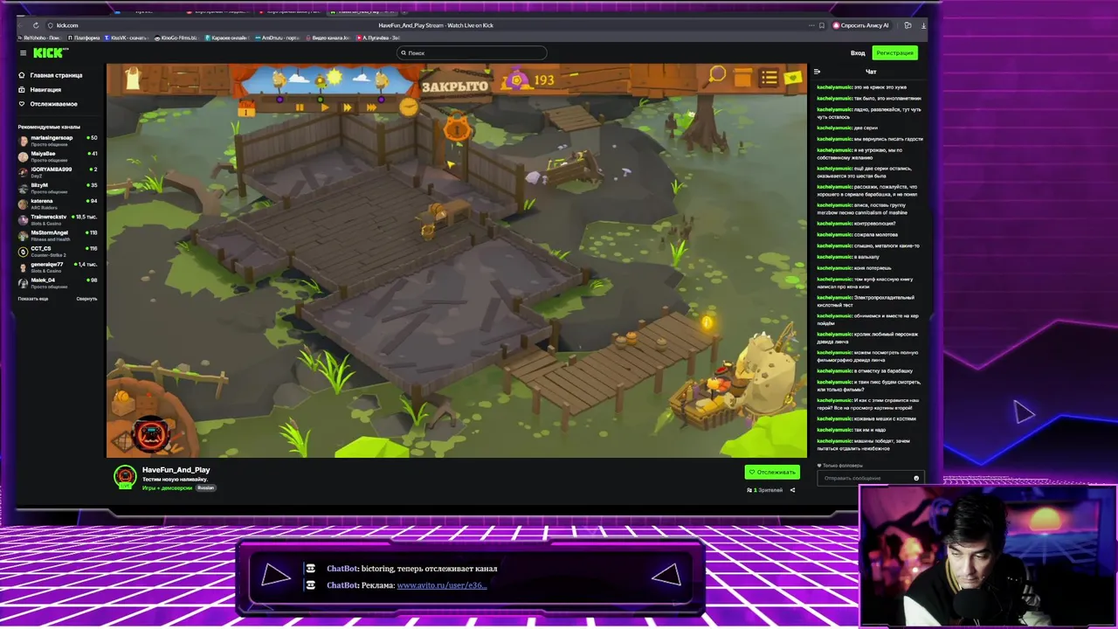Click the game play speed button
Screen dimensions: 1118x629
tap(324, 107)
